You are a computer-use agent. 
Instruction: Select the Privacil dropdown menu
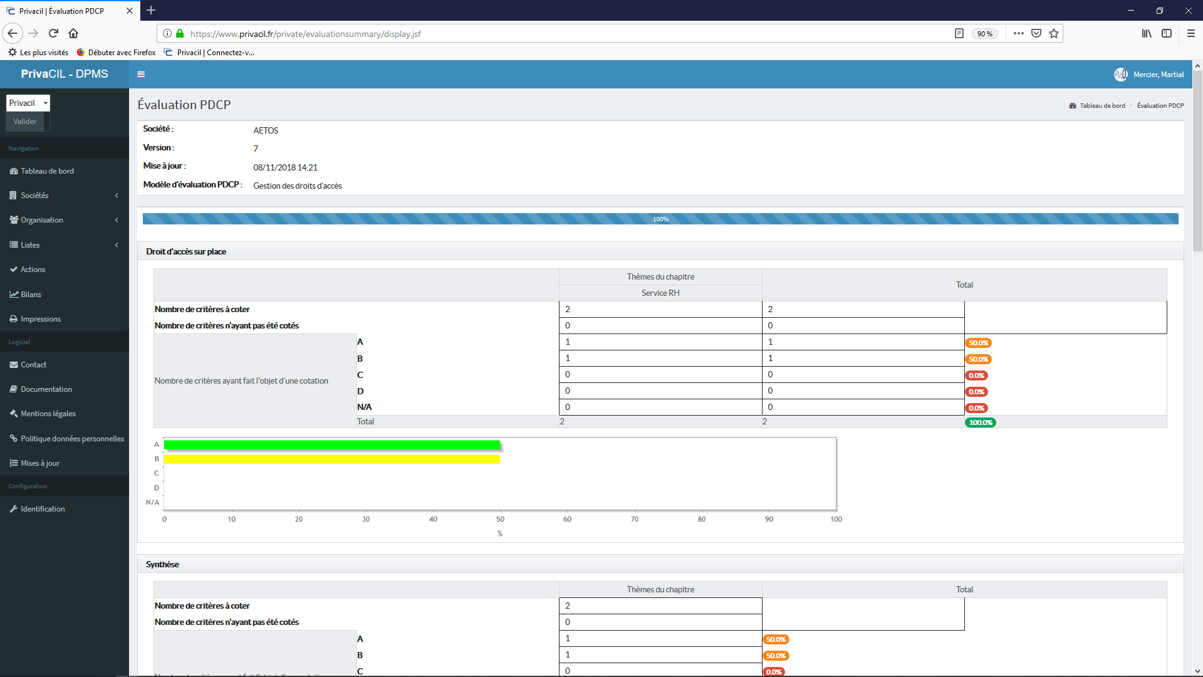28,102
